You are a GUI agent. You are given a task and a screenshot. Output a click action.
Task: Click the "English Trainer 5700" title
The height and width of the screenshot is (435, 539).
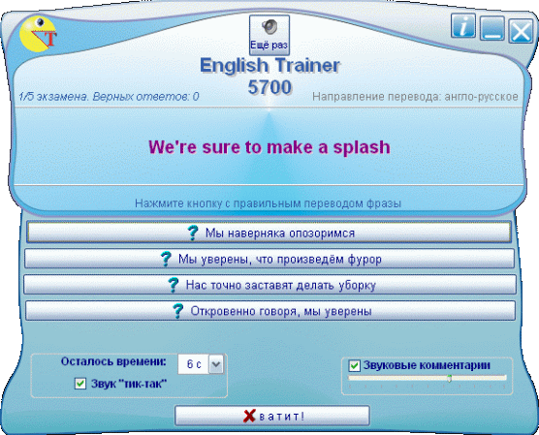point(269,76)
